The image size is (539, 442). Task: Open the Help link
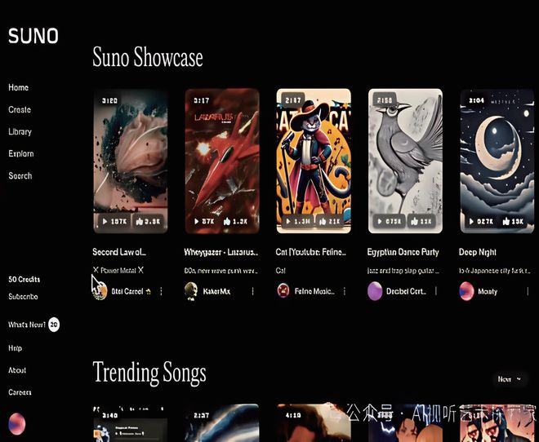pyautogui.click(x=16, y=348)
